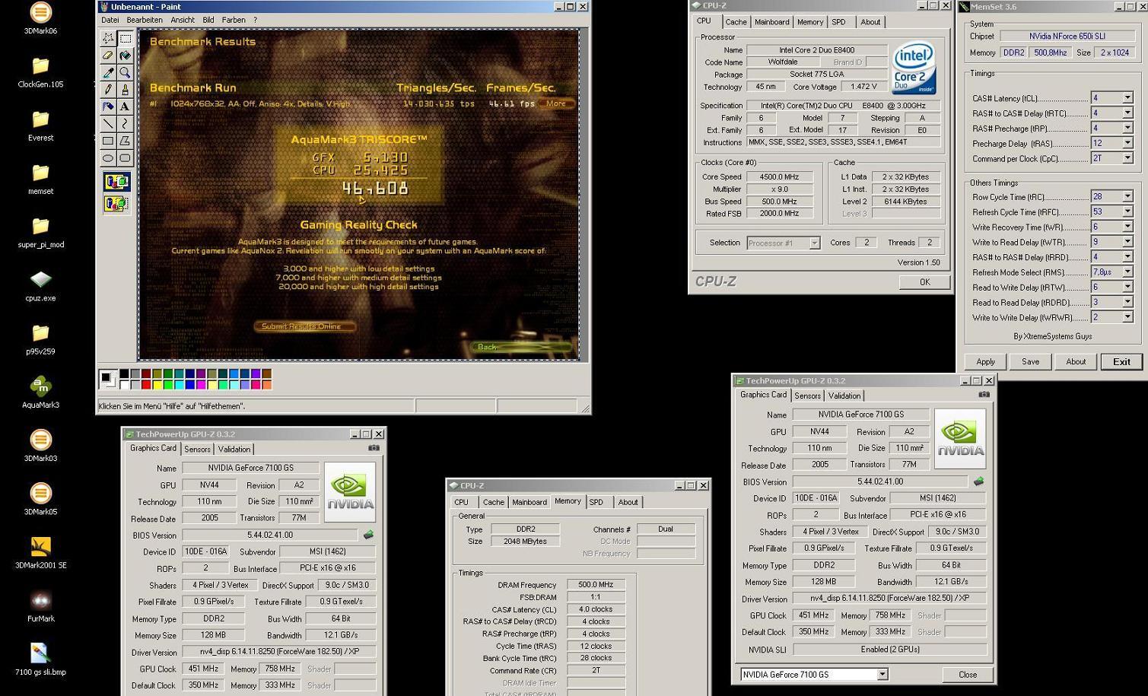Click the Save button in MemSet
This screenshot has height=696, width=1148.
(x=1030, y=362)
